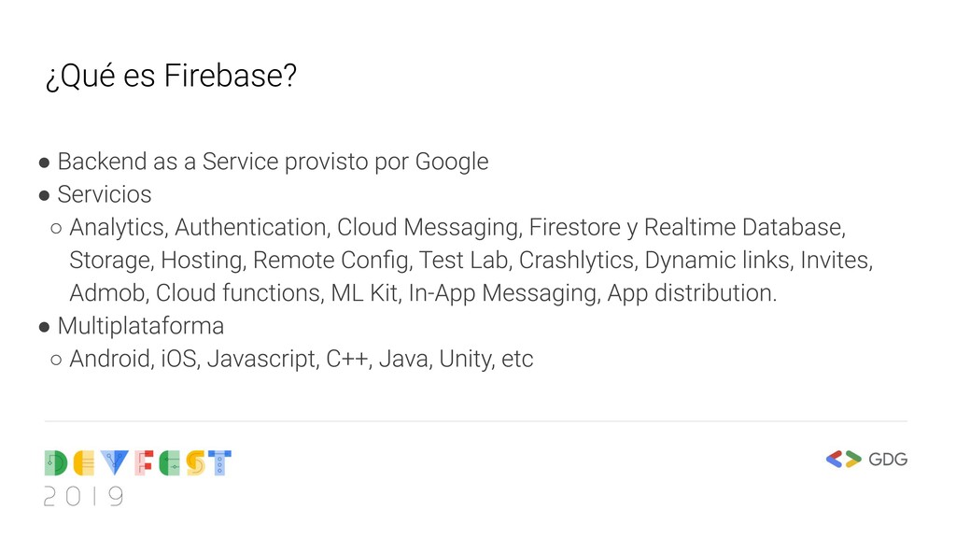The image size is (956, 538).
Task: Click the blue T letter in DevFest logo
Action: [x=220, y=462]
